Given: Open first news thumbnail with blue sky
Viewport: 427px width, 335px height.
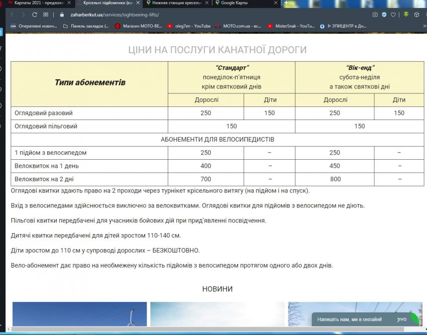Looking at the screenshot, I should pyautogui.click(x=79, y=314).
